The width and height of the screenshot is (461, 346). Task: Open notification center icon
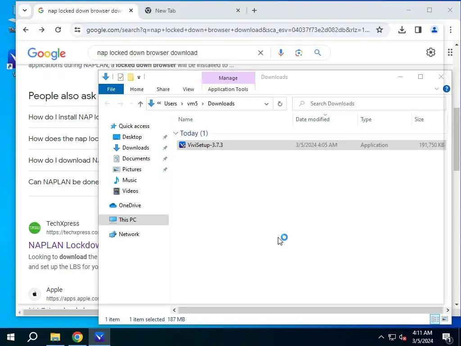[x=447, y=337]
